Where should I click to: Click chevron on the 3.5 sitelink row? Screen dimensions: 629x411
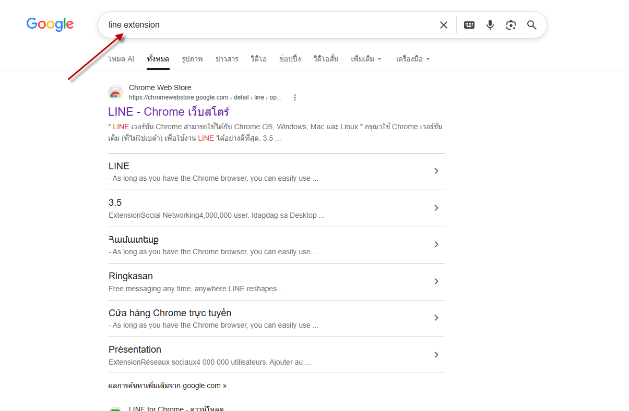tap(436, 208)
